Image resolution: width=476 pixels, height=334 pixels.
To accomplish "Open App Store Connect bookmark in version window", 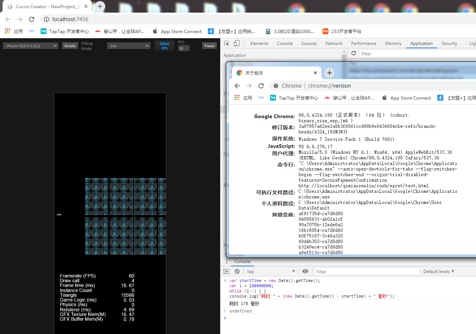I will click(x=406, y=98).
